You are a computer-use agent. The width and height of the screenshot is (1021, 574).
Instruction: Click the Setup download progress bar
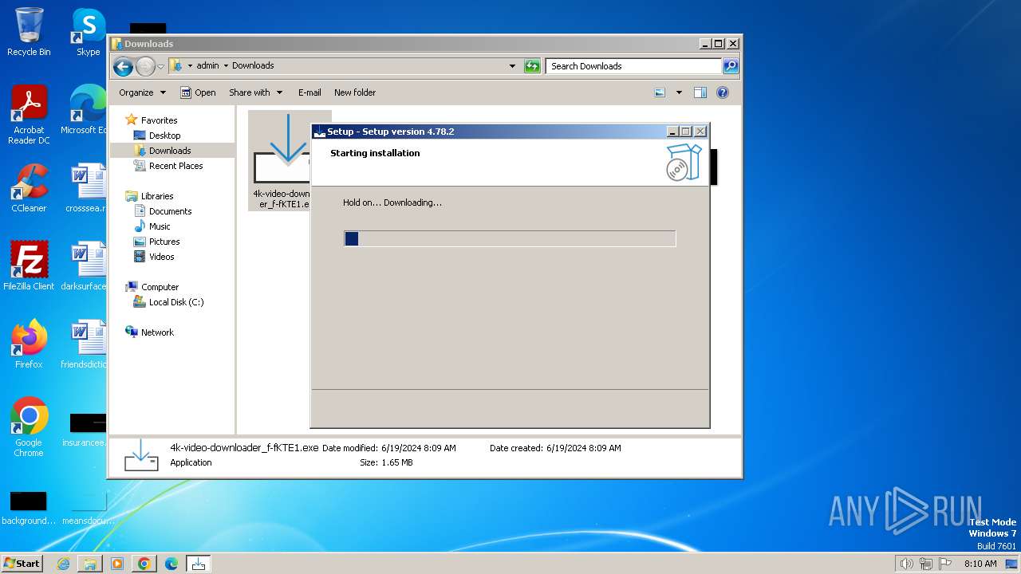[510, 238]
